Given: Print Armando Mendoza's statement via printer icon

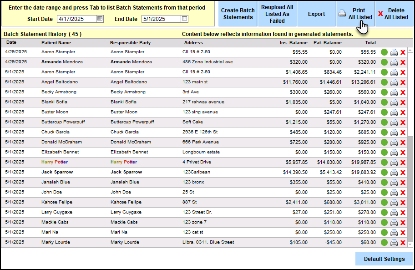Looking at the screenshot, I should [x=394, y=62].
